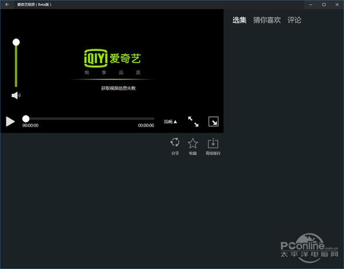The image size is (344, 269).
Task: Mute audio via the speaker icon
Action: click(x=16, y=95)
